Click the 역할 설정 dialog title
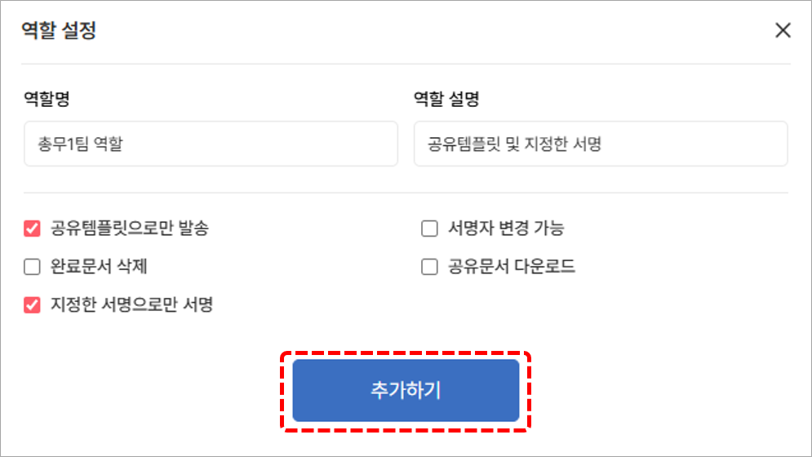This screenshot has height=457, width=812. click(59, 32)
